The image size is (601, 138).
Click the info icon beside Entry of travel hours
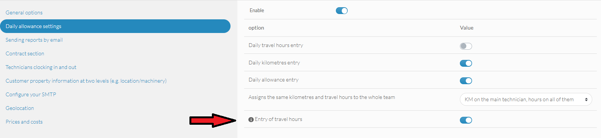(251, 120)
